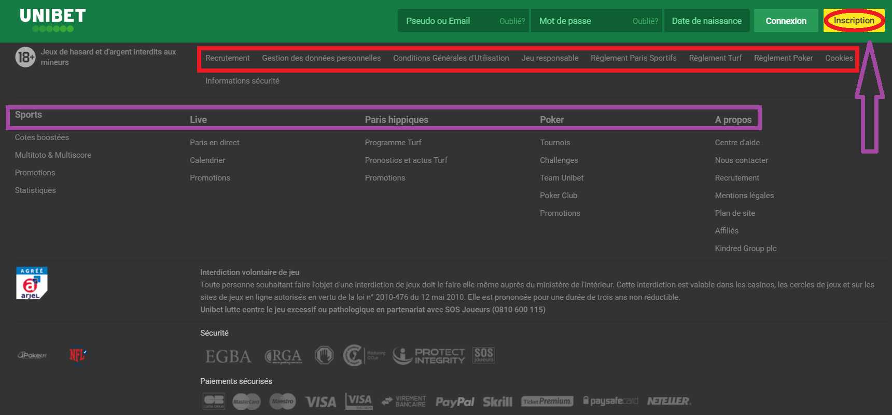Screen dimensions: 892x415
Task: Open the RGA security logo
Action: (x=283, y=356)
